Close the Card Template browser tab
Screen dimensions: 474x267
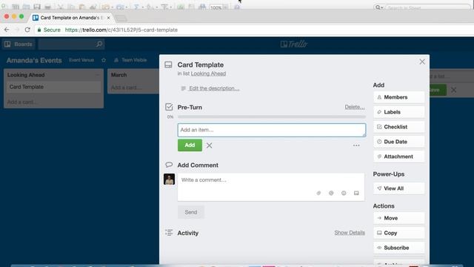(x=108, y=18)
